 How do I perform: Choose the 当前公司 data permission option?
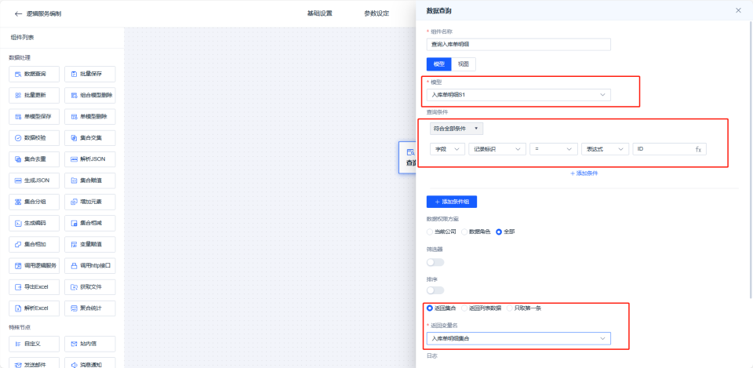coord(441,231)
